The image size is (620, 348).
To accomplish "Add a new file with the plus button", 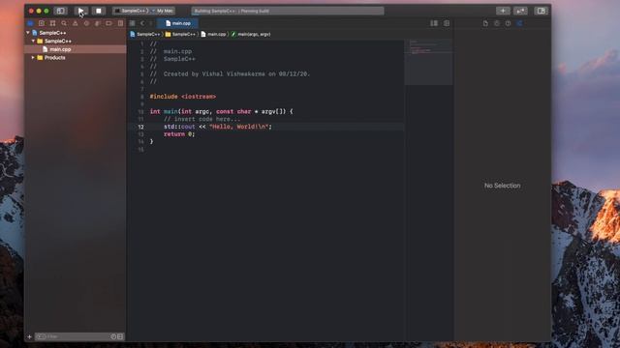I will coord(29,336).
